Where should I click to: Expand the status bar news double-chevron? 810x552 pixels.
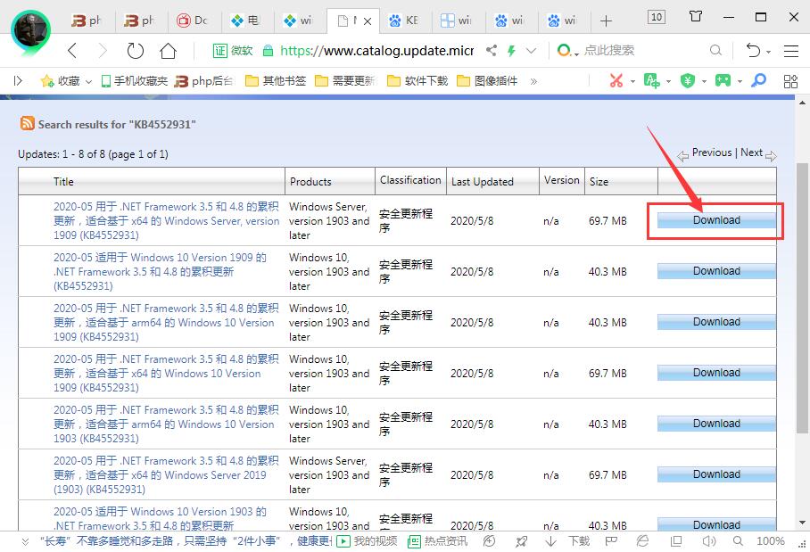[25, 540]
